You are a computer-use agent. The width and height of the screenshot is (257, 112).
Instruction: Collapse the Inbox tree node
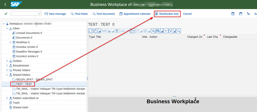[x=7, y=28]
